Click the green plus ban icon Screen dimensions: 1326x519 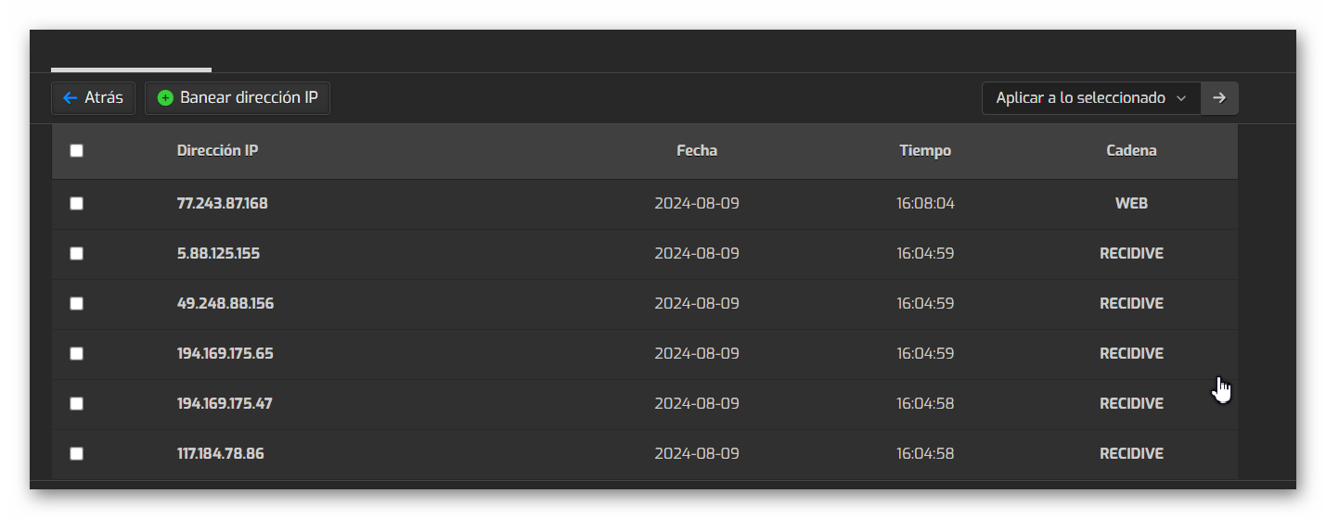(x=165, y=97)
